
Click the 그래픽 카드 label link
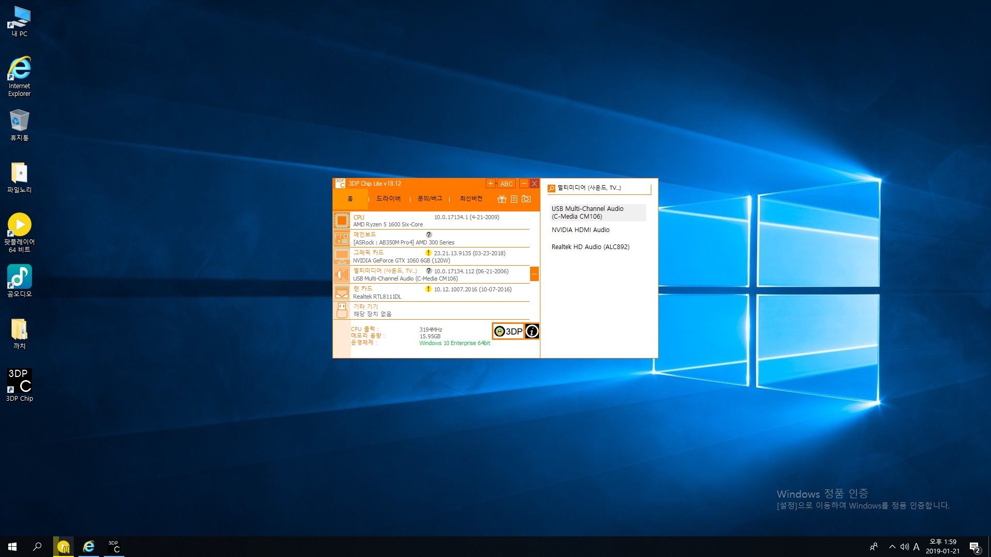coord(369,253)
